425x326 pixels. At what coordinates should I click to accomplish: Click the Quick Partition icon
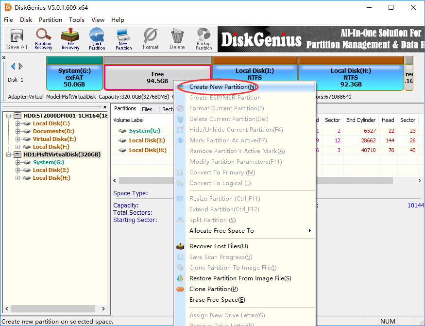coord(97,39)
